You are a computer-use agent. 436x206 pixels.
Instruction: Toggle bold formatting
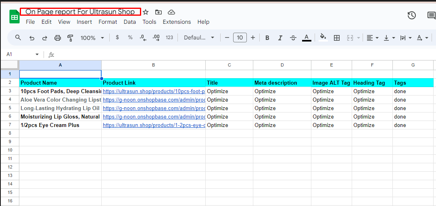[267, 38]
